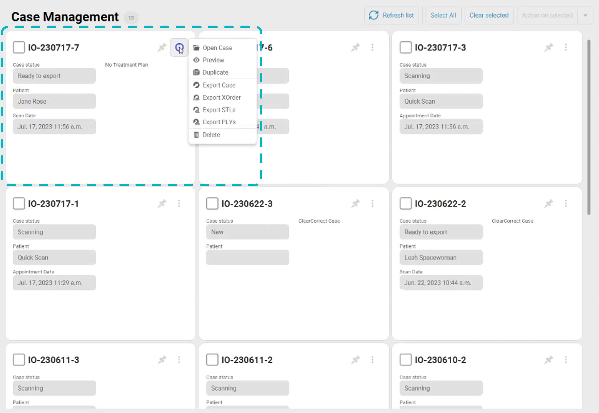Select checkbox for case IO-230717-3
The image size is (599, 413).
tap(406, 47)
